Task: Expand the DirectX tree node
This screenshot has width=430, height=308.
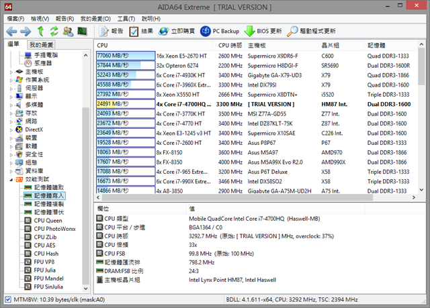Action: (x=11, y=130)
